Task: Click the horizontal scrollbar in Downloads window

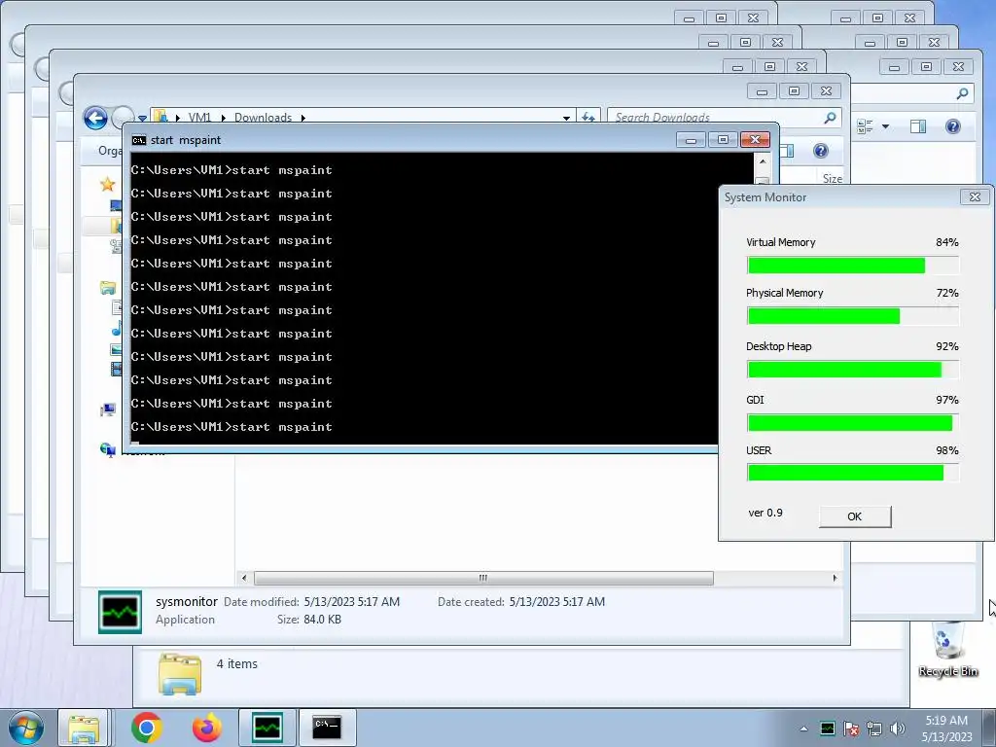Action: tap(483, 578)
